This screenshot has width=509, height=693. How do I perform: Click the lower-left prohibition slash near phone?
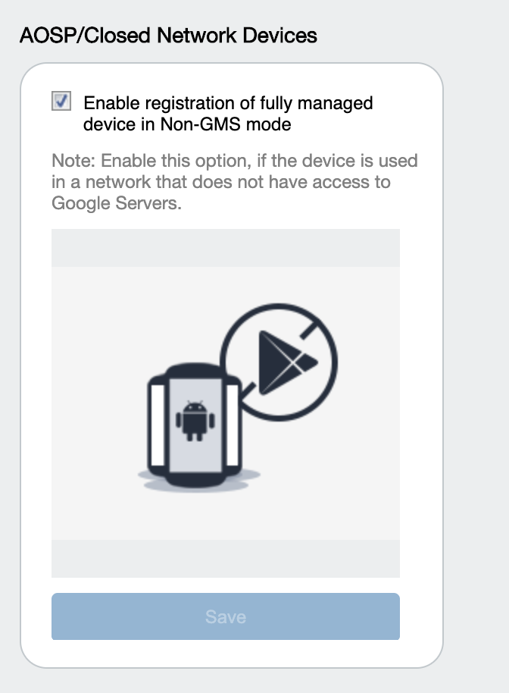tap(248, 391)
